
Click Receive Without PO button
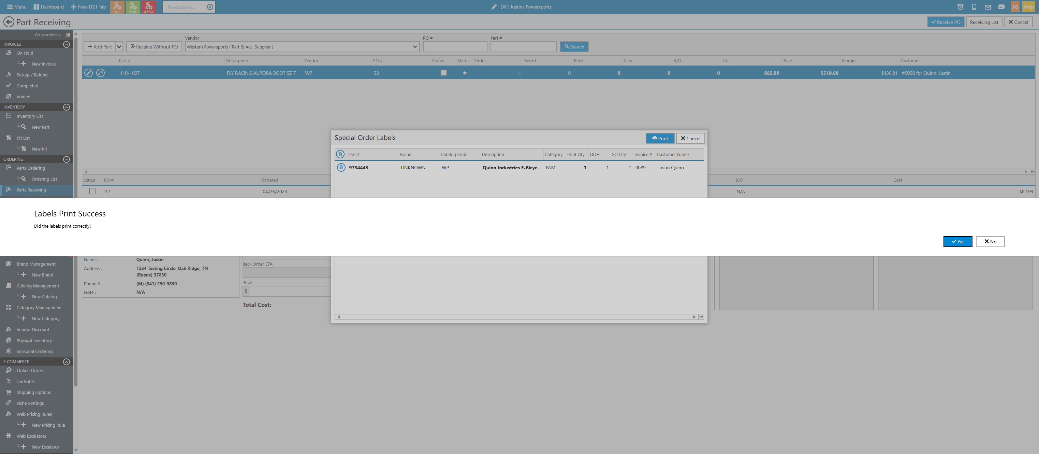tap(154, 47)
